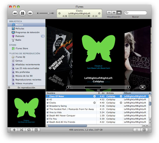Screen dimensions: 159x143
Task: Click Cover Flow scrollbar right arrow
Action: coord(129,87)
